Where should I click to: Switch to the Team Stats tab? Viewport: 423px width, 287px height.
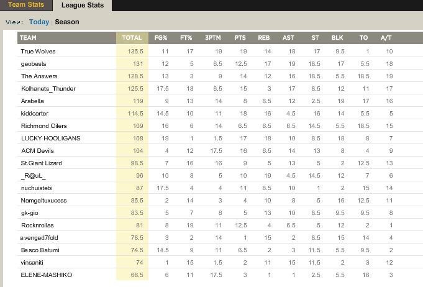(26, 5)
